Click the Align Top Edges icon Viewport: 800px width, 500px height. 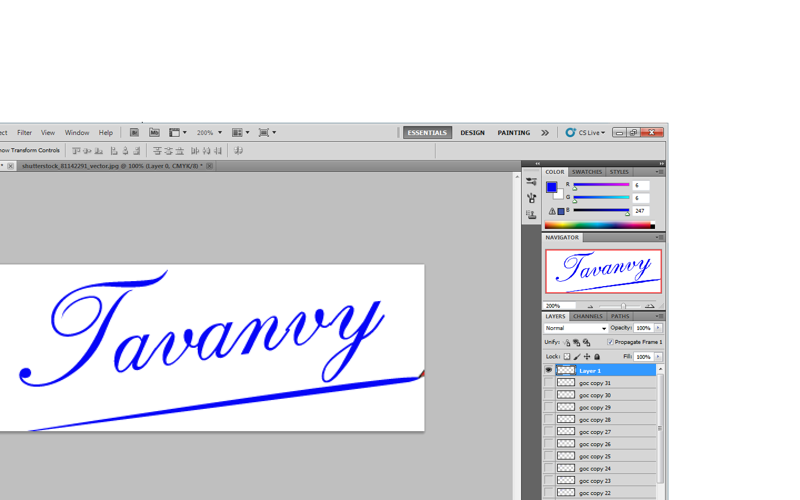[77, 151]
